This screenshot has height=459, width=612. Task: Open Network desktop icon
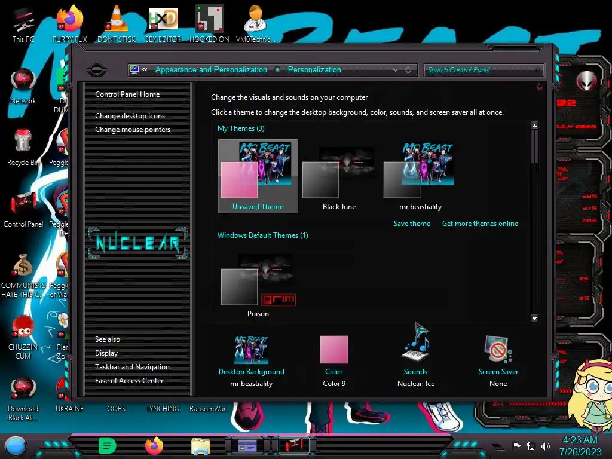point(23,86)
